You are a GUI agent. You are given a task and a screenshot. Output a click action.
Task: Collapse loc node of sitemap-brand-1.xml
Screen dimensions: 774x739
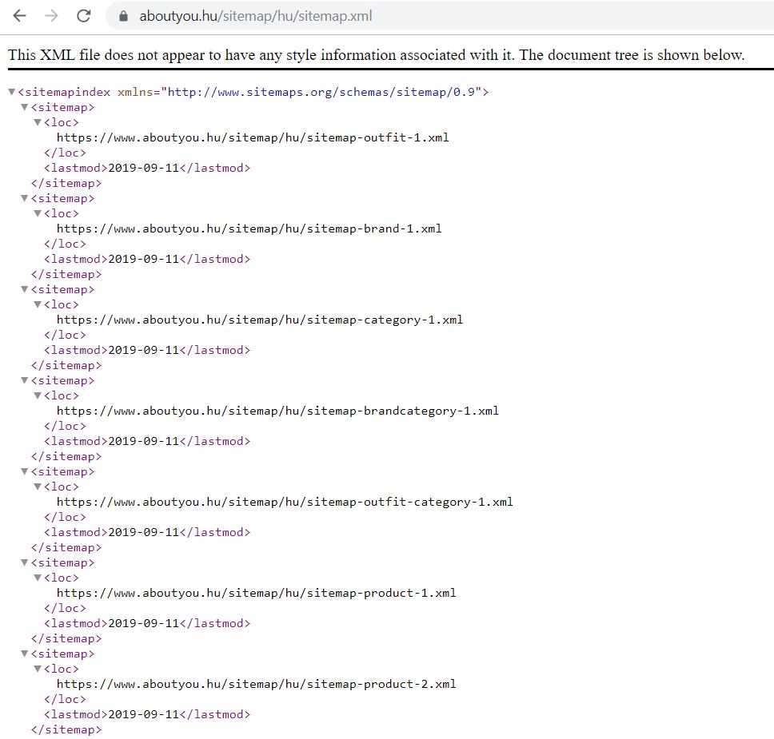(x=38, y=213)
